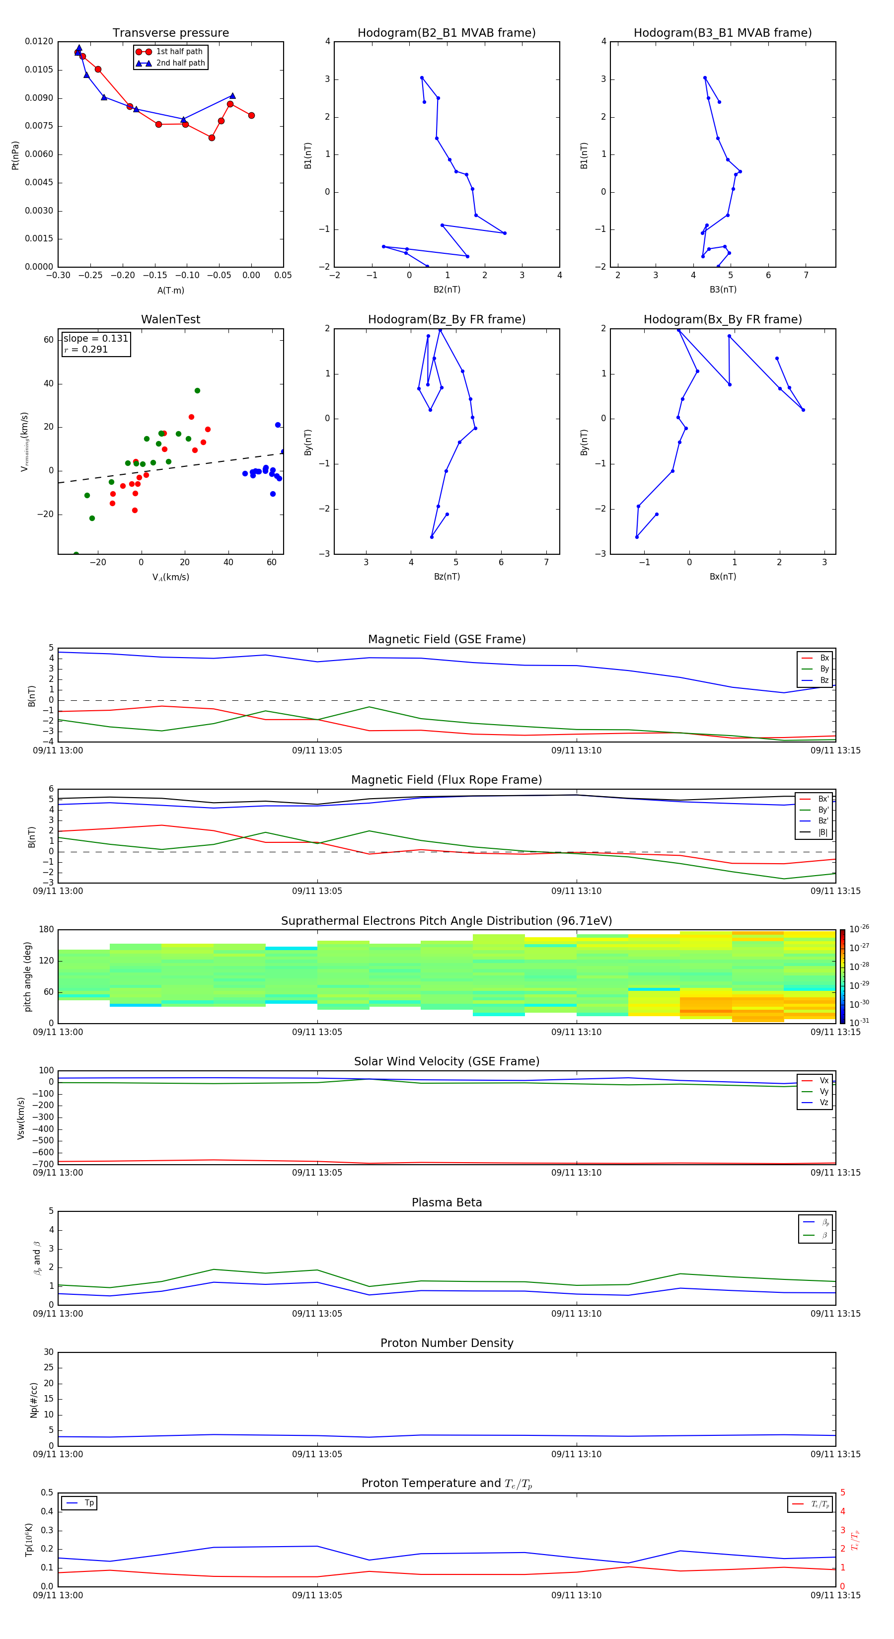The image size is (894, 1639).
Task: Click the "B2(nT)" x-axis label
Action: click(x=447, y=290)
